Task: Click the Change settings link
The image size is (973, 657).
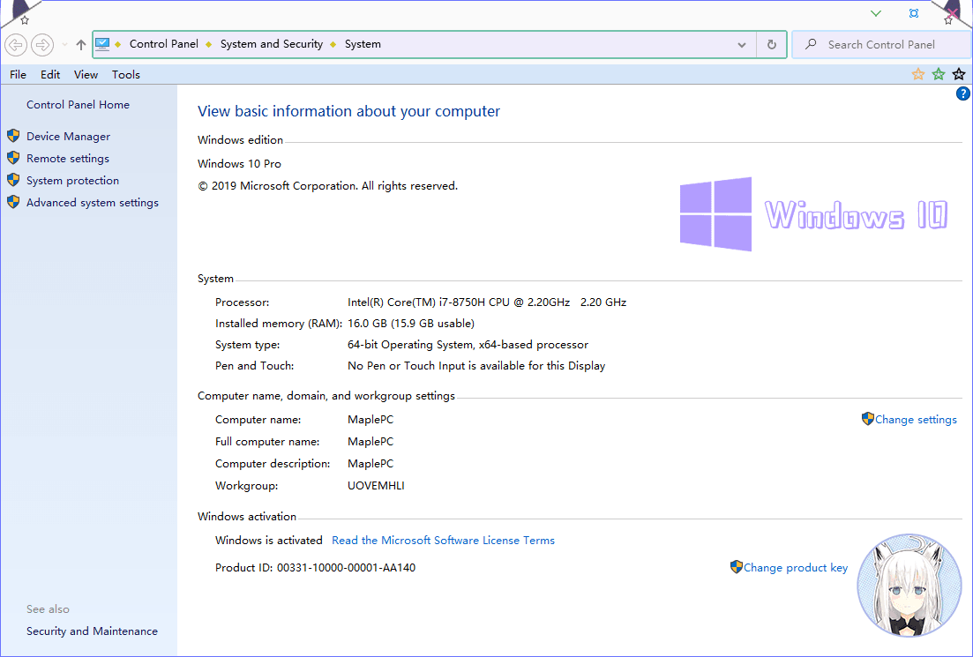Action: [x=916, y=420]
